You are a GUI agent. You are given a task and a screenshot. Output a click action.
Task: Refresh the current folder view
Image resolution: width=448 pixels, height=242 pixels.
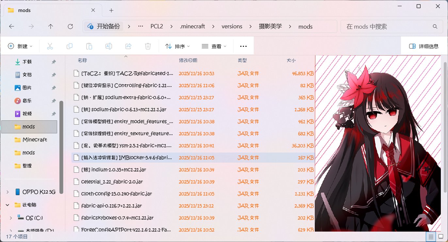pyautogui.click(x=70, y=27)
